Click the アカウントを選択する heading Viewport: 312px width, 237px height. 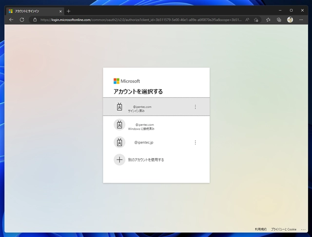pos(138,92)
